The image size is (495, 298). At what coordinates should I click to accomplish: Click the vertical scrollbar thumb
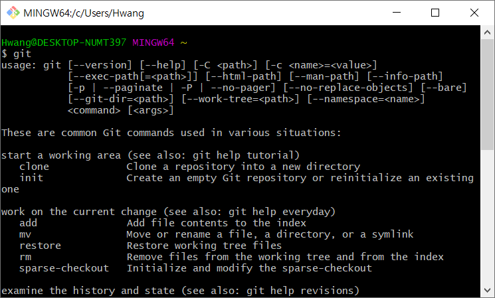487,95
